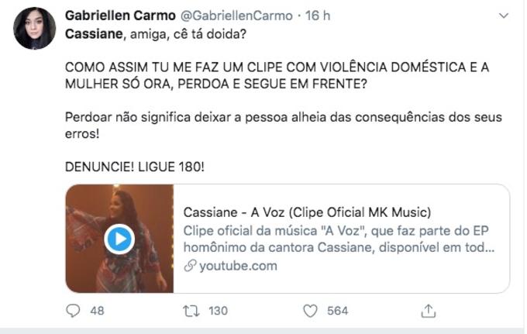Open the share tweet icon

click(x=428, y=311)
